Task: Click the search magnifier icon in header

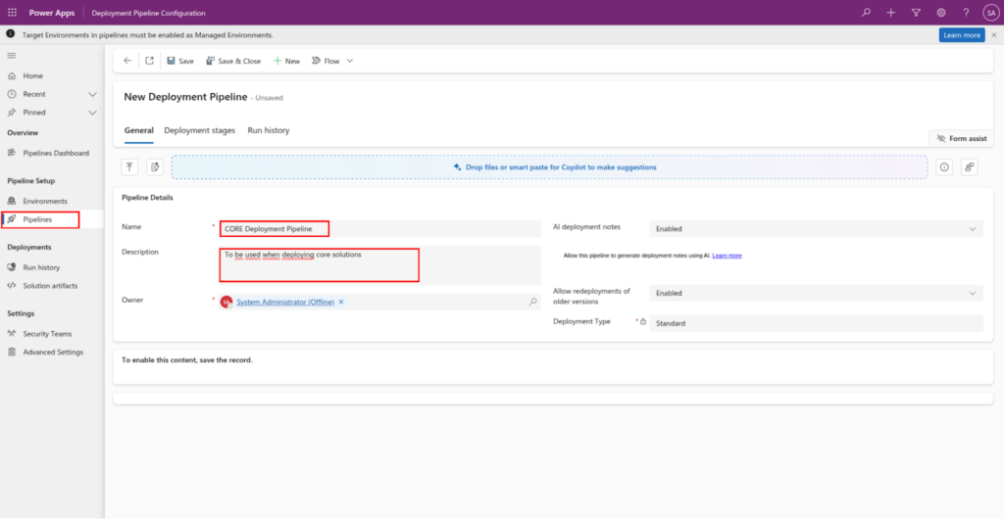Action: 865,13
